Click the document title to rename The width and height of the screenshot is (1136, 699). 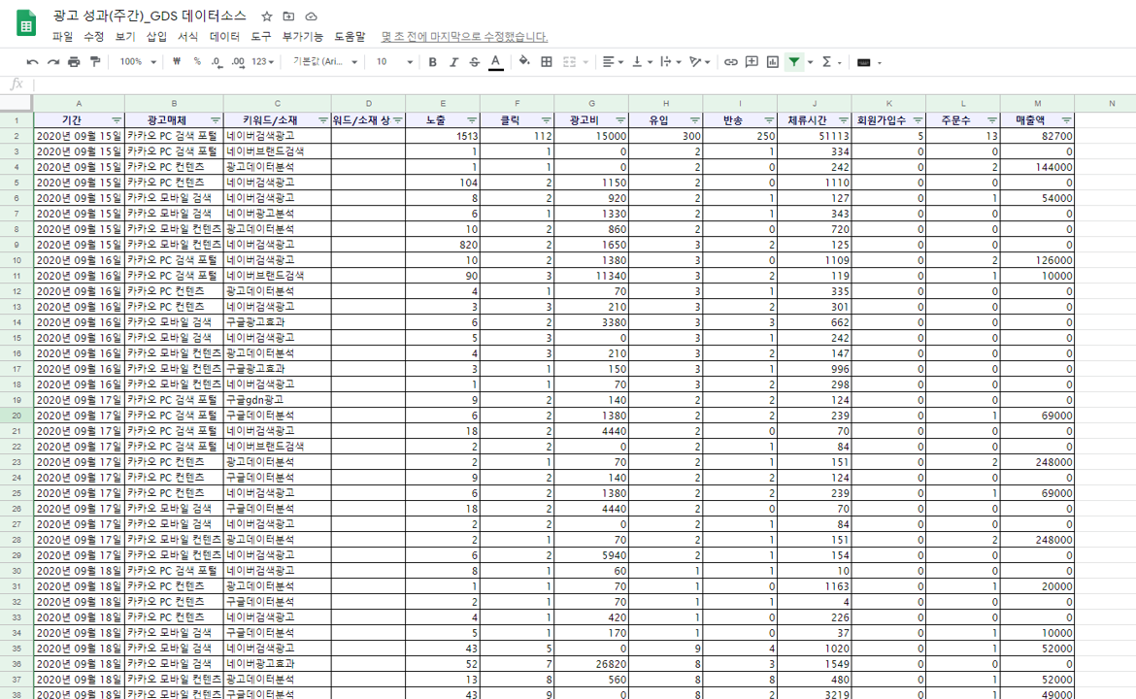150,16
